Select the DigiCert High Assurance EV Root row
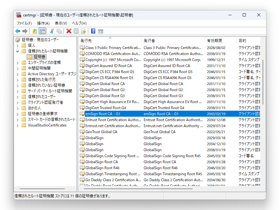 pyautogui.click(x=169, y=102)
